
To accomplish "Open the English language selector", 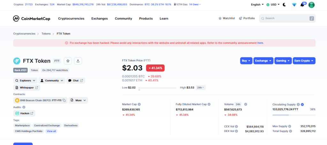I will 257,5.
